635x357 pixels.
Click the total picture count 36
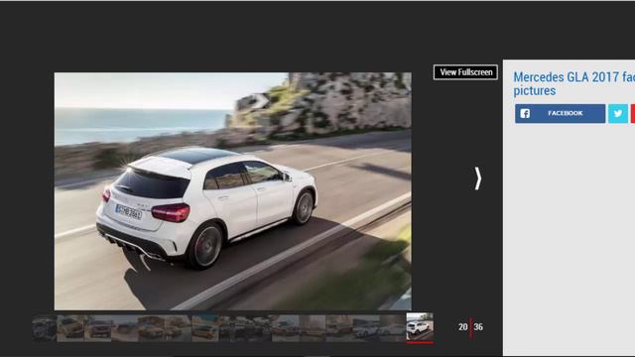pos(478,327)
